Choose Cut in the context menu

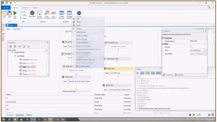point(78,19)
